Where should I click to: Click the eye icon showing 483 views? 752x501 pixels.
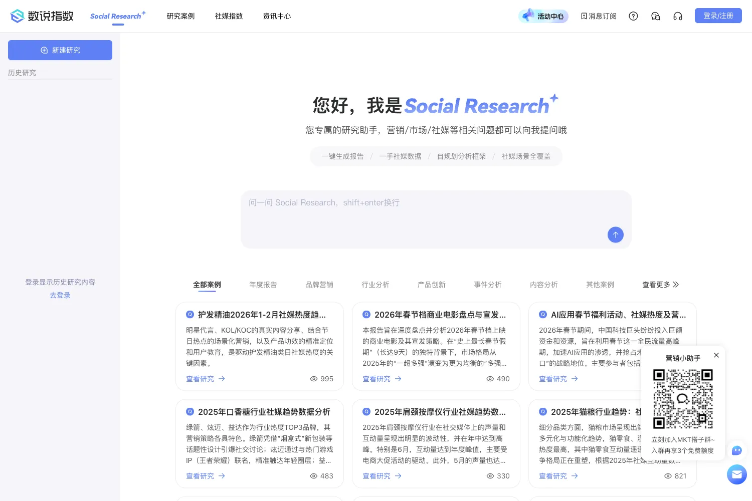click(x=314, y=476)
